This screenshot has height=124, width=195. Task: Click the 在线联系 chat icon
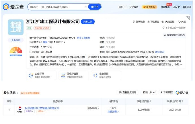pyautogui.click(x=134, y=21)
